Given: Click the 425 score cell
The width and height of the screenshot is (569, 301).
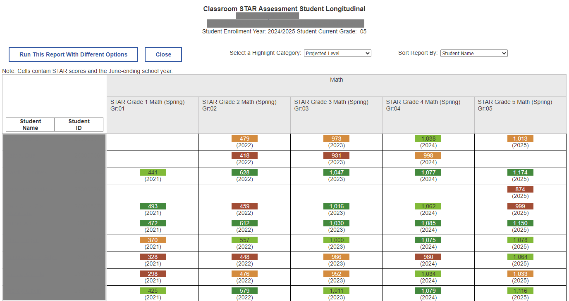Looking at the screenshot, I should 153,291.
